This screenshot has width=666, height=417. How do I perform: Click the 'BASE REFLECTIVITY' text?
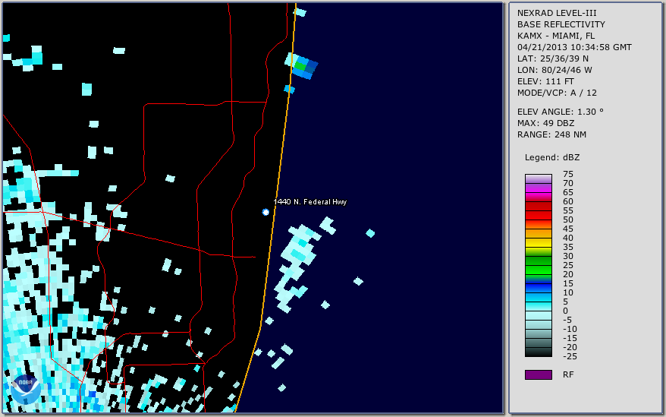click(x=561, y=24)
